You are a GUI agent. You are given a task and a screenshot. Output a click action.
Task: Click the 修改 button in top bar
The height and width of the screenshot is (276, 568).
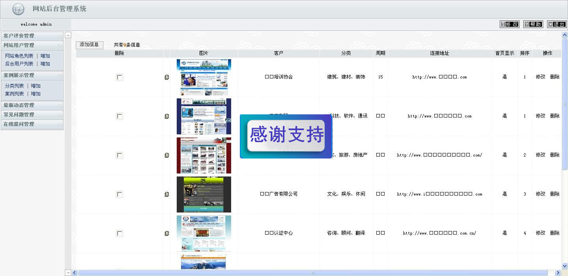[x=510, y=24]
